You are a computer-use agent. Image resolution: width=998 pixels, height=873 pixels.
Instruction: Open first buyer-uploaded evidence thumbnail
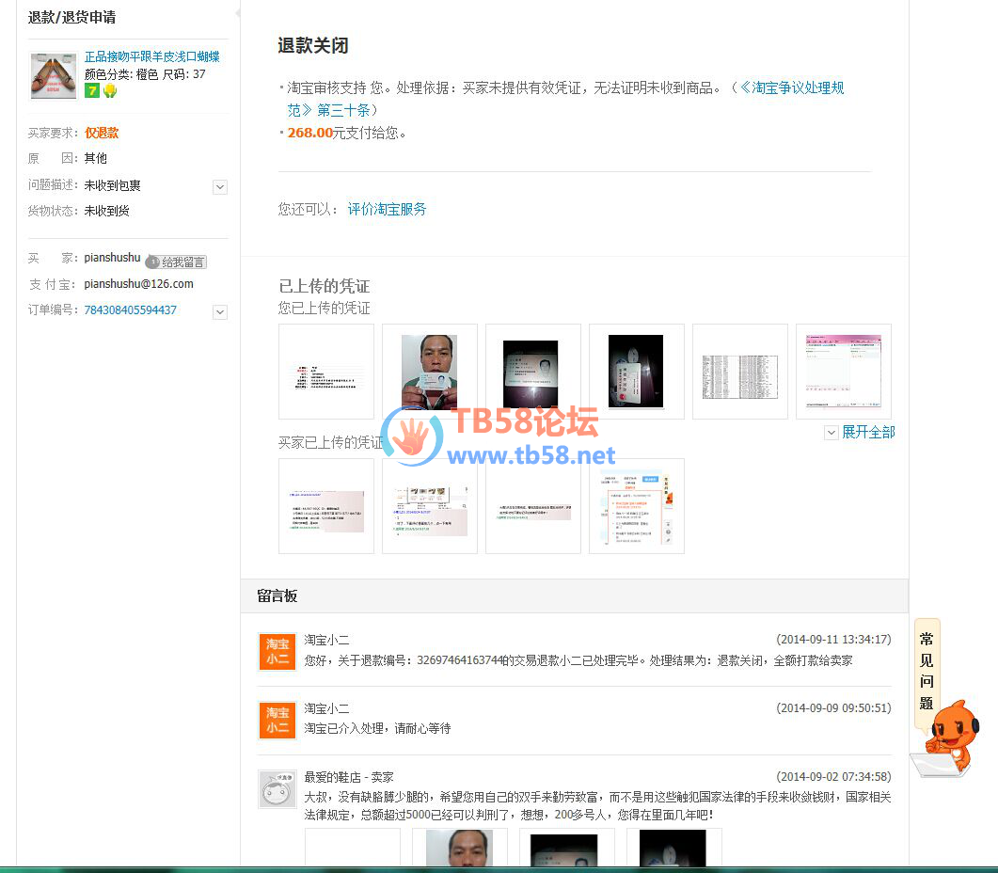(326, 506)
